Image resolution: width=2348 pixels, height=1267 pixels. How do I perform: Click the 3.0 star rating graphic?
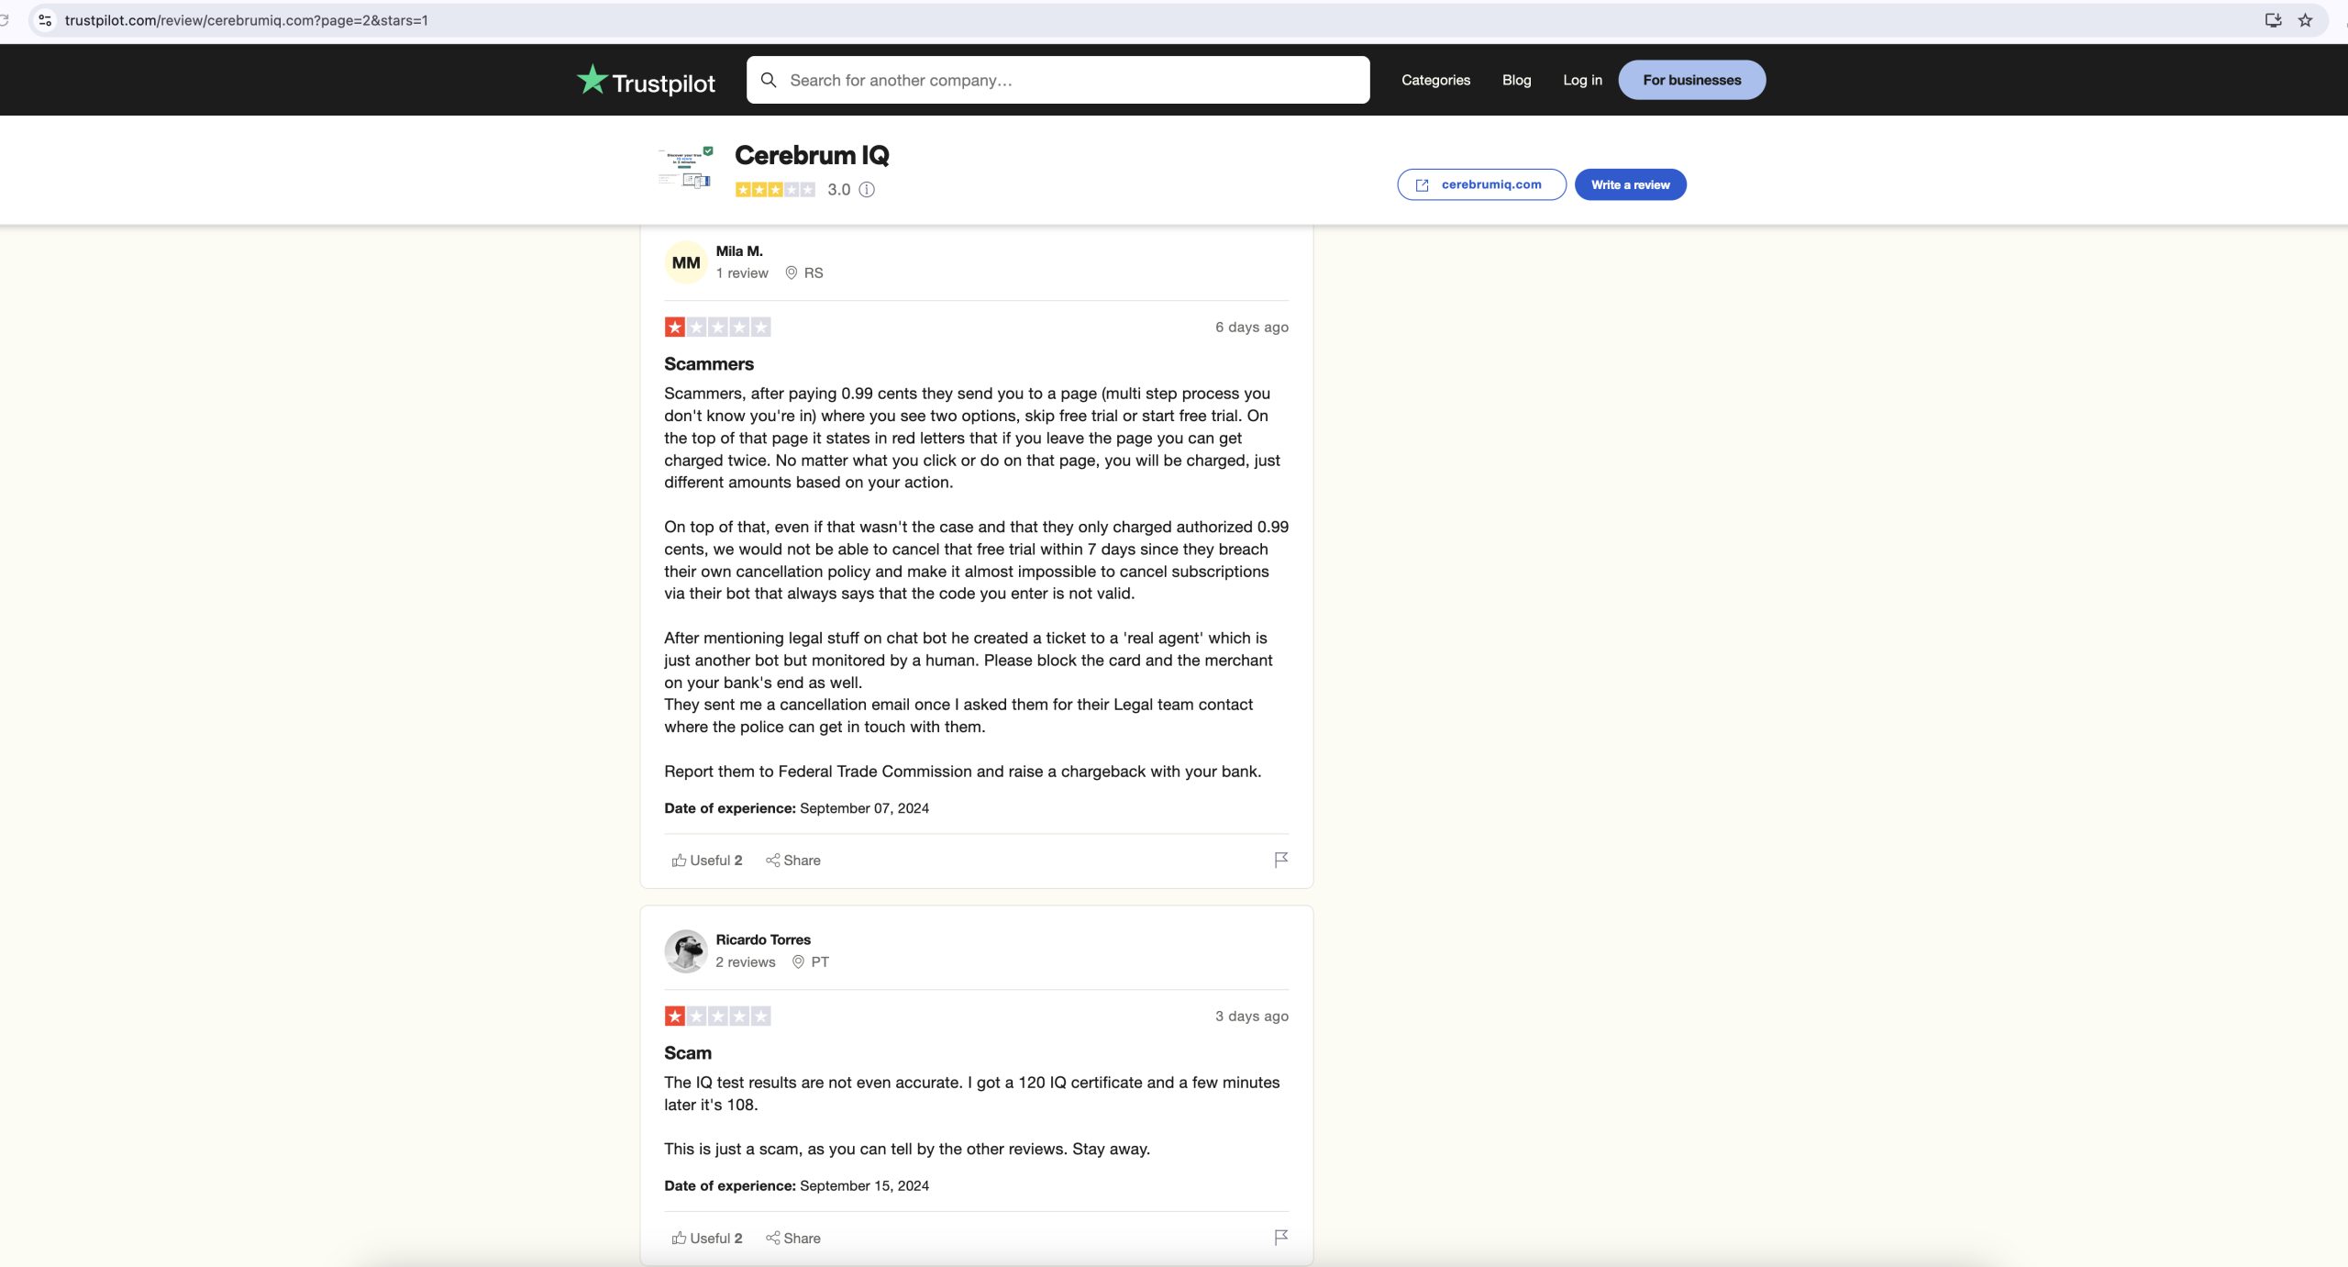(774, 190)
